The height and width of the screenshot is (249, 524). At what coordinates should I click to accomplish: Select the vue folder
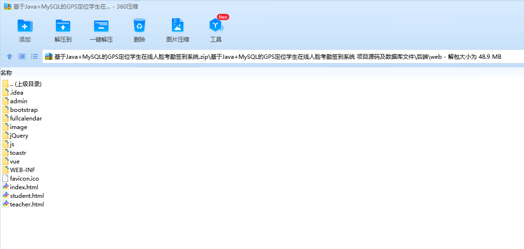[11, 162]
